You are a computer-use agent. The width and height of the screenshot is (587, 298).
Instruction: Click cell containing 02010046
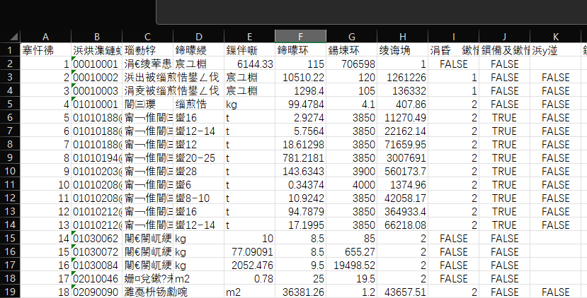tap(96, 279)
